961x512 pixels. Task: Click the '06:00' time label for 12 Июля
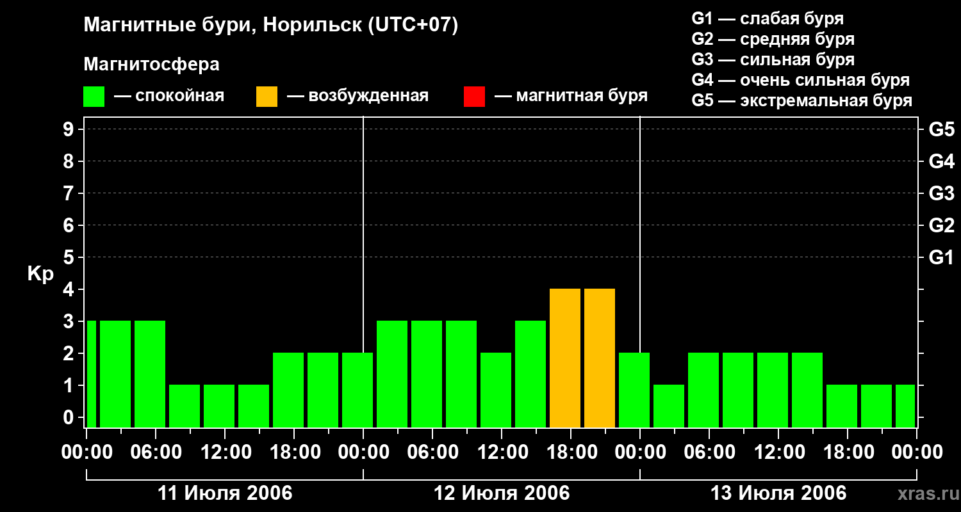[x=432, y=452]
